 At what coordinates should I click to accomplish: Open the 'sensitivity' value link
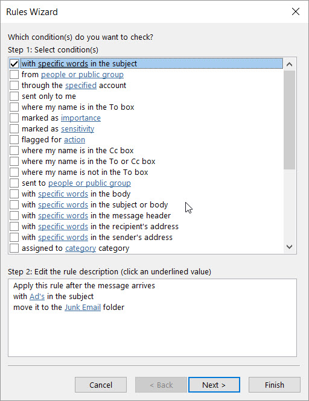[78, 128]
